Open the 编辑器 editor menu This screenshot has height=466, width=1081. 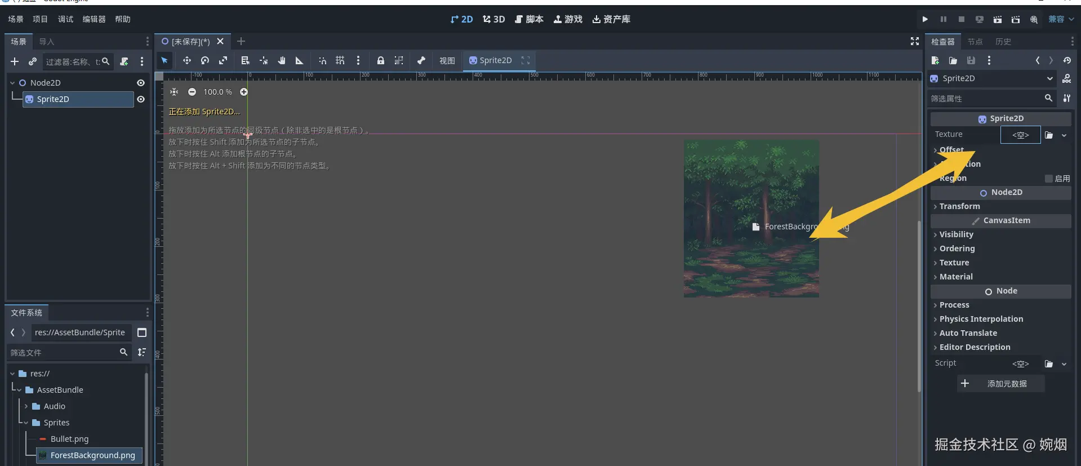94,19
